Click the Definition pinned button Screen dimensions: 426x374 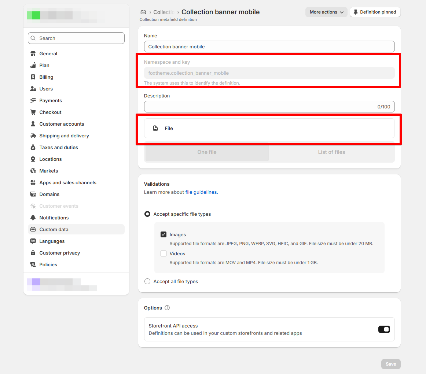(x=375, y=12)
